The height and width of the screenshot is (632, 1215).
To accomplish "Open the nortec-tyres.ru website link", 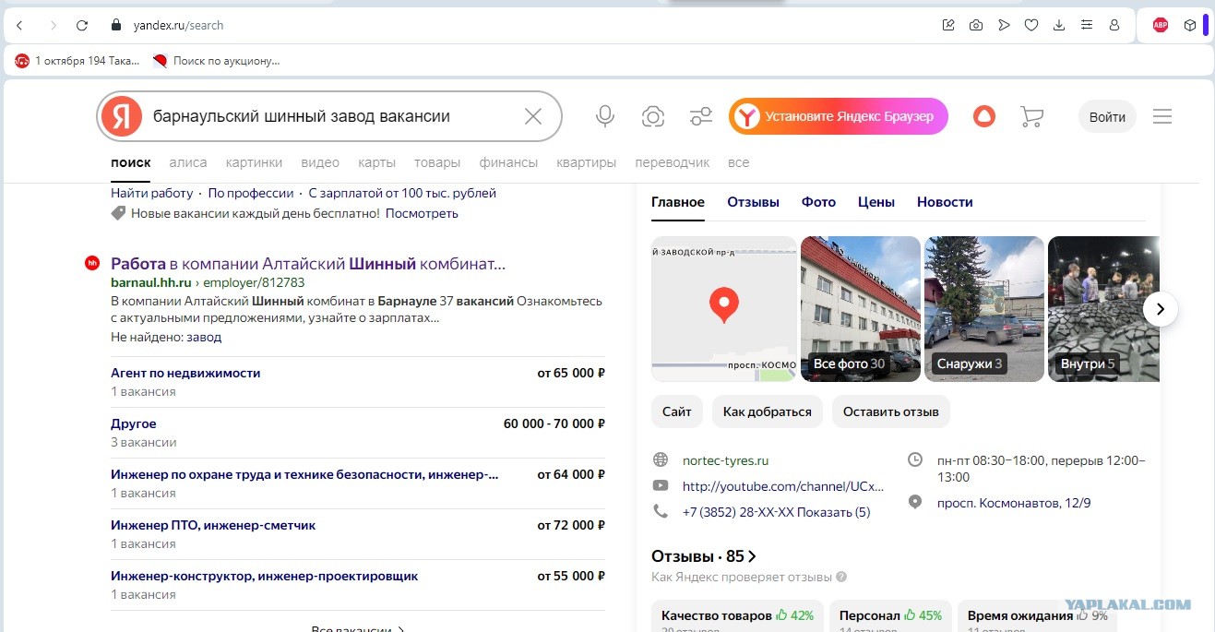I will (x=725, y=460).
